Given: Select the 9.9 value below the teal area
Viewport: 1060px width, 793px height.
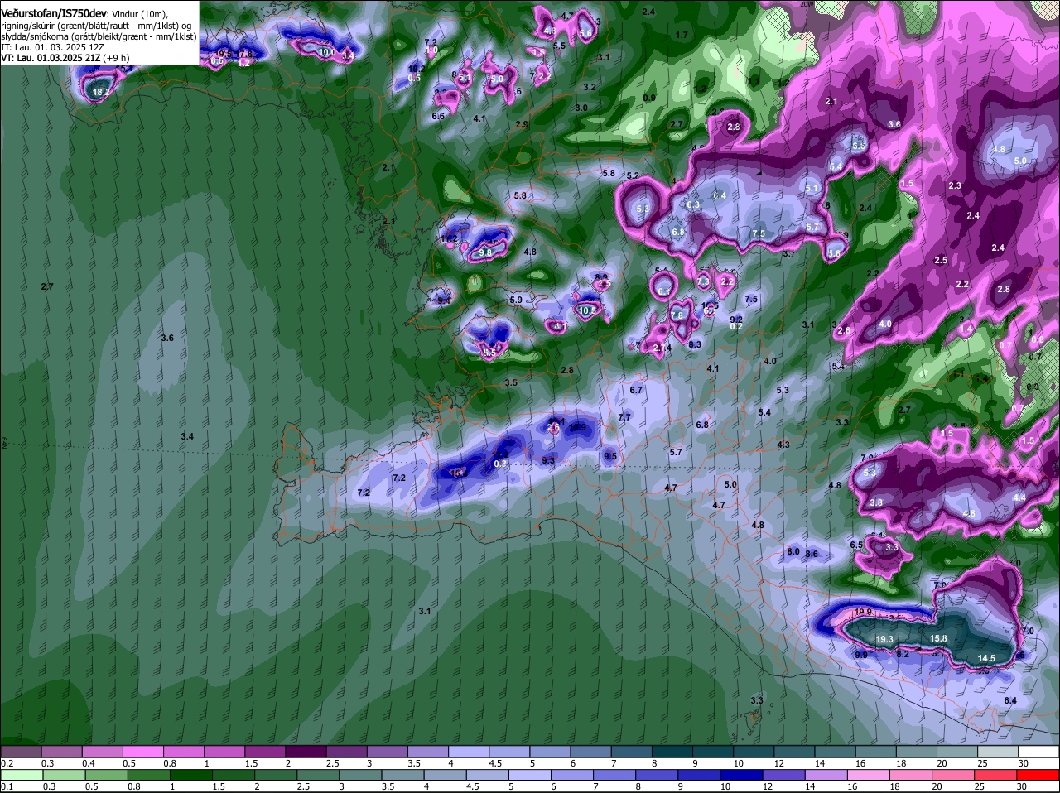Looking at the screenshot, I should pyautogui.click(x=861, y=655).
